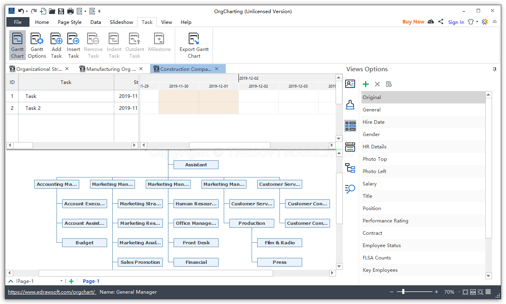The image size is (506, 304).
Task: Toggle the views list panel in right sidebar
Action: pyautogui.click(x=351, y=126)
